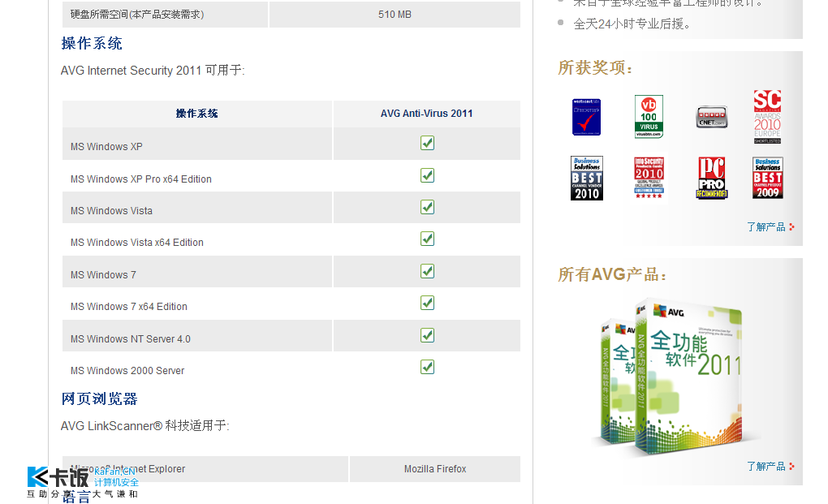Screen dimensions: 828x504
Task: Click the 所有AVG产品 heading
Action: pos(612,274)
